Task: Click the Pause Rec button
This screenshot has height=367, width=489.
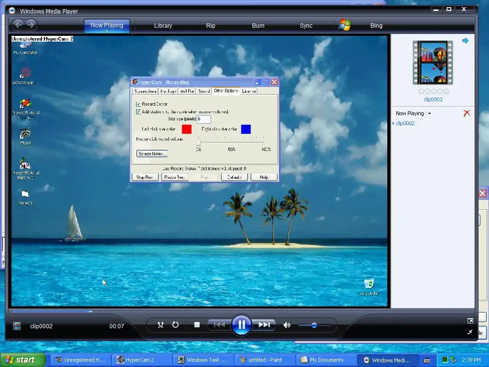Action: (x=174, y=177)
